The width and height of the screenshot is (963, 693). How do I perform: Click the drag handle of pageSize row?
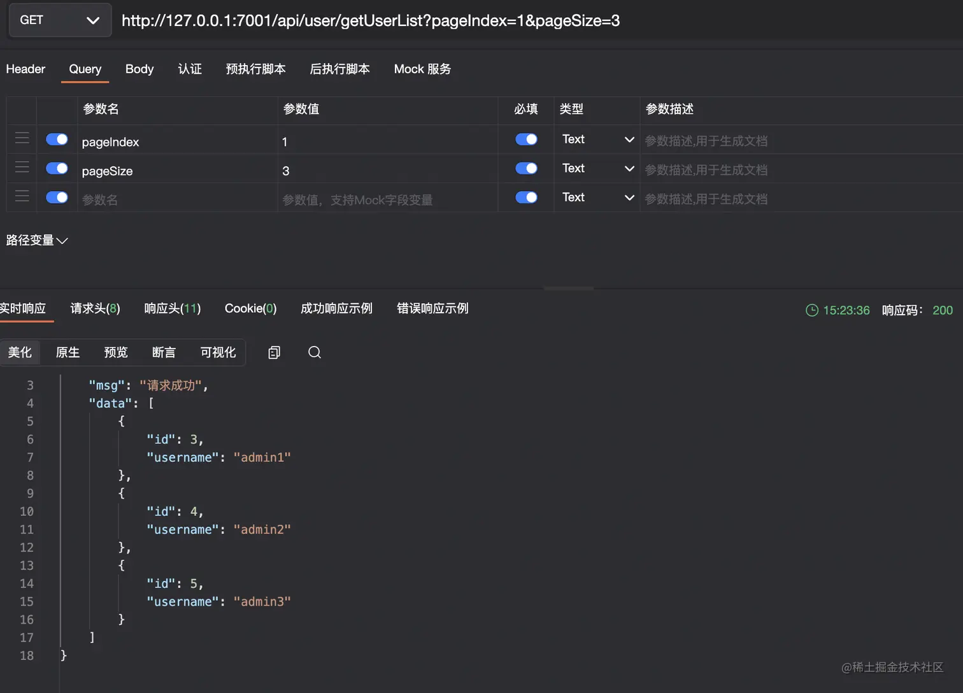click(x=22, y=168)
